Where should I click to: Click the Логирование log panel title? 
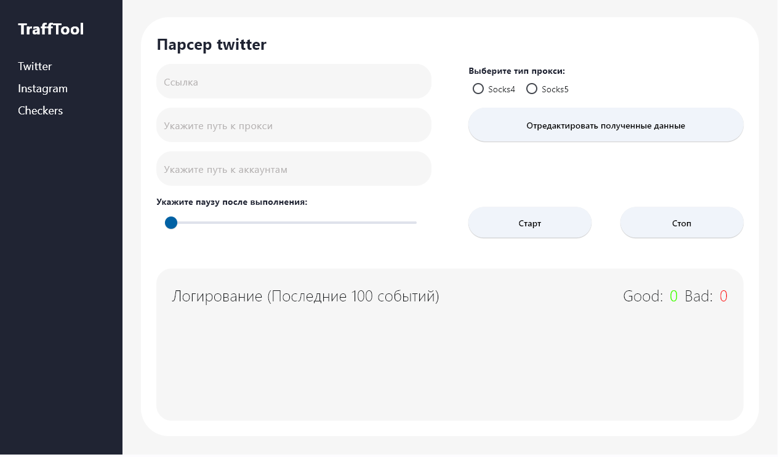pos(305,296)
